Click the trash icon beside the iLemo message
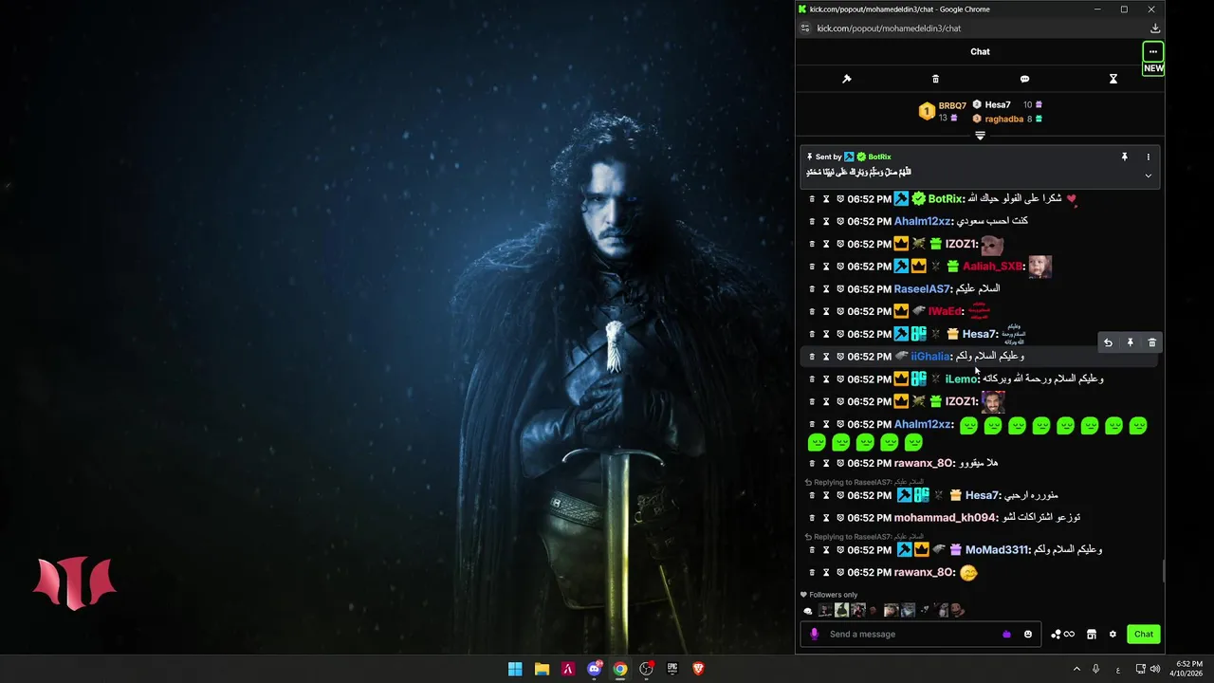The image size is (1214, 683). (812, 379)
